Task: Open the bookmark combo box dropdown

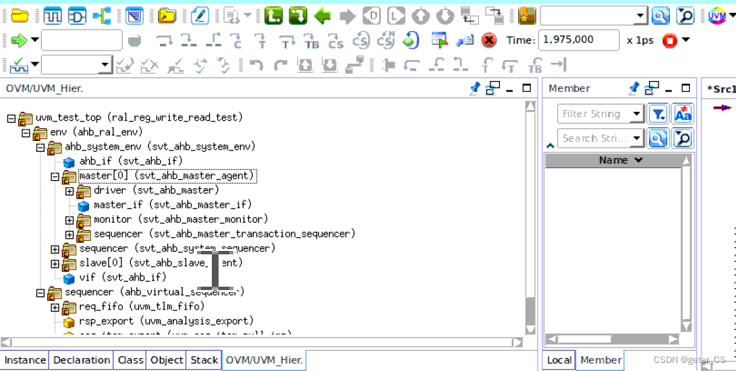Action: pyautogui.click(x=640, y=16)
